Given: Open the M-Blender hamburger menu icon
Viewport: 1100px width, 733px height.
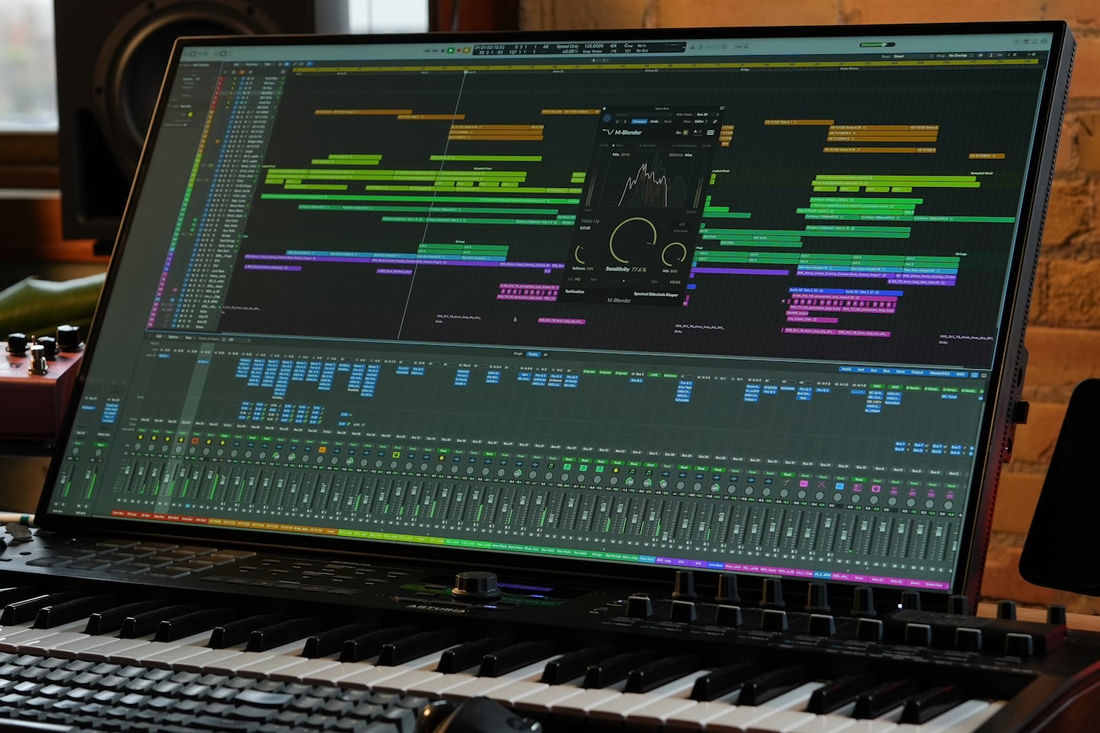Looking at the screenshot, I should 710,133.
